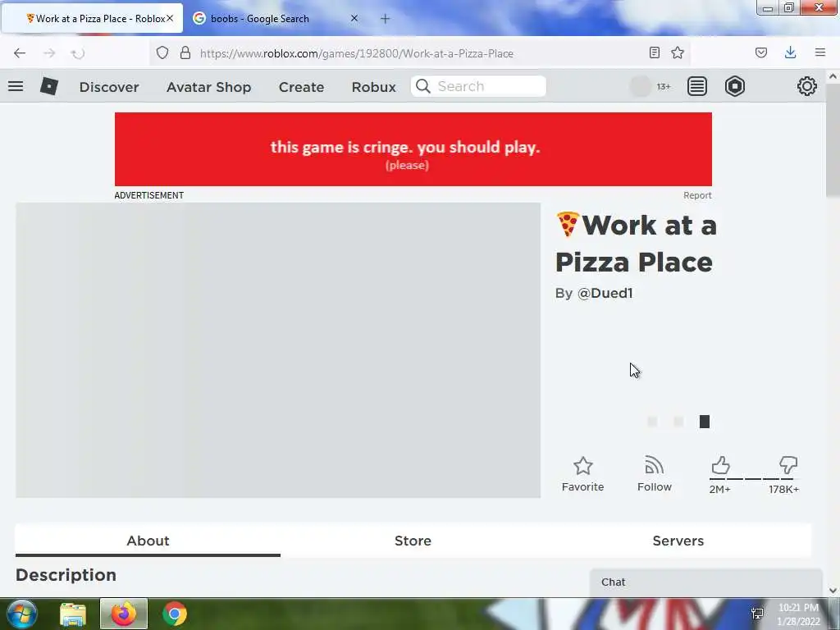Open the Robux balance icon
840x630 pixels.
pos(735,86)
